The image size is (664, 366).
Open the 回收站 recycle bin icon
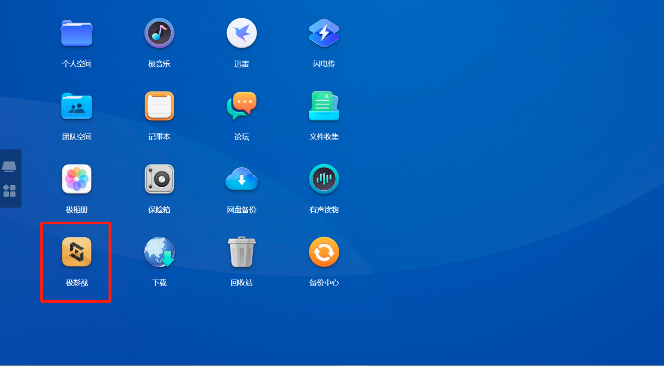point(241,252)
